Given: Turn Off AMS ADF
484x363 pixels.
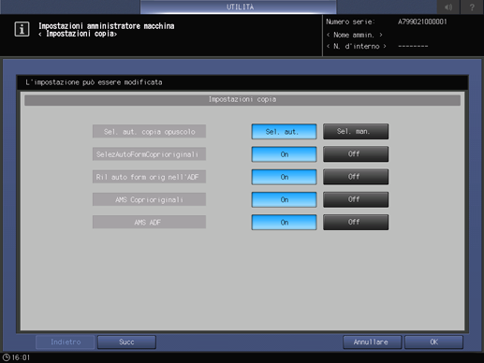Looking at the screenshot, I should pos(356,222).
